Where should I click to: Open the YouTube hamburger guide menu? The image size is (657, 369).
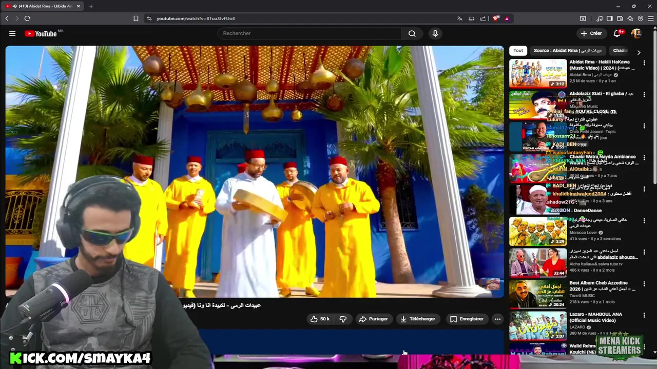coord(12,34)
